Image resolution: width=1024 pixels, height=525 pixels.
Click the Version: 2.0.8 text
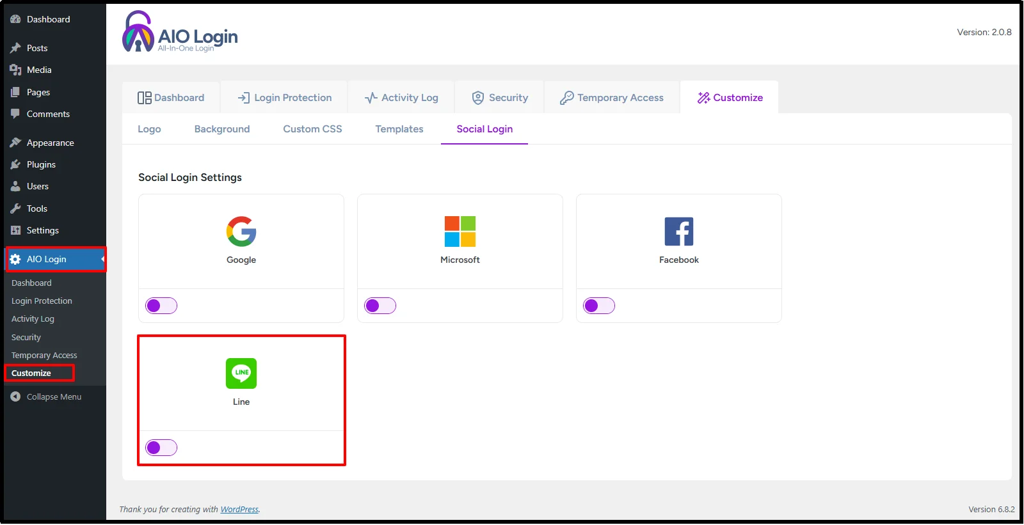(x=984, y=32)
